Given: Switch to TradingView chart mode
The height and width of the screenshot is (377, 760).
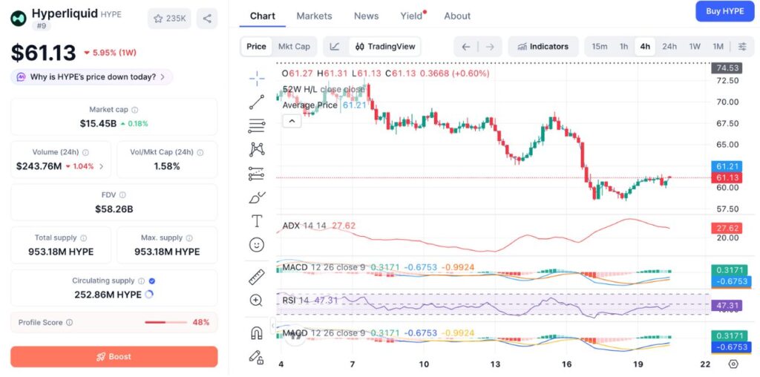Looking at the screenshot, I should [385, 47].
